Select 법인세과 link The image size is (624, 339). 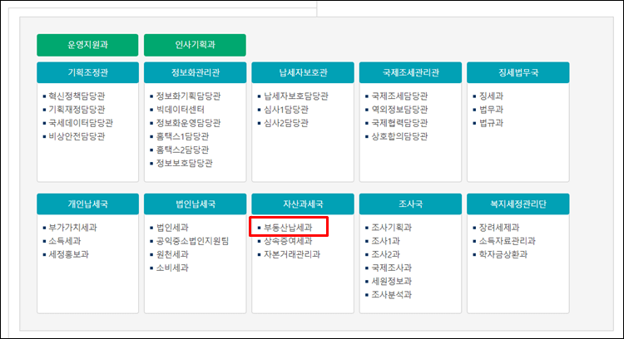coord(172,228)
